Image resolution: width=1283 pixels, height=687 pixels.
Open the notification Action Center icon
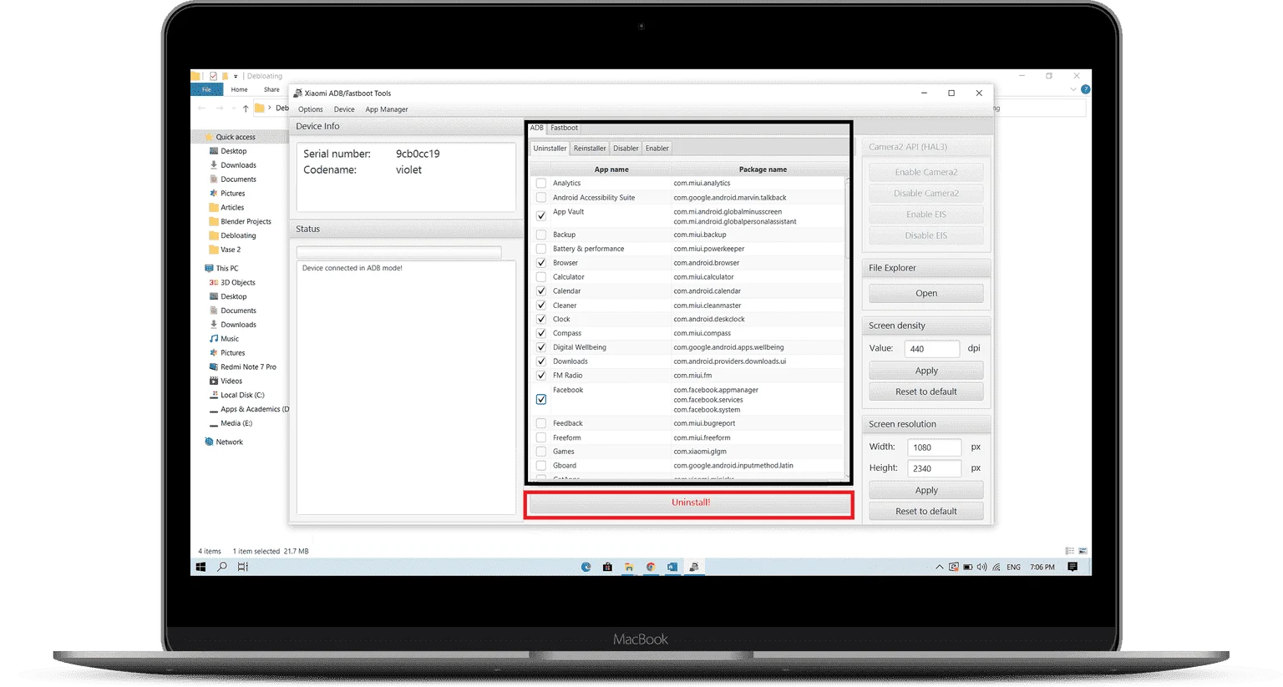tap(1073, 567)
